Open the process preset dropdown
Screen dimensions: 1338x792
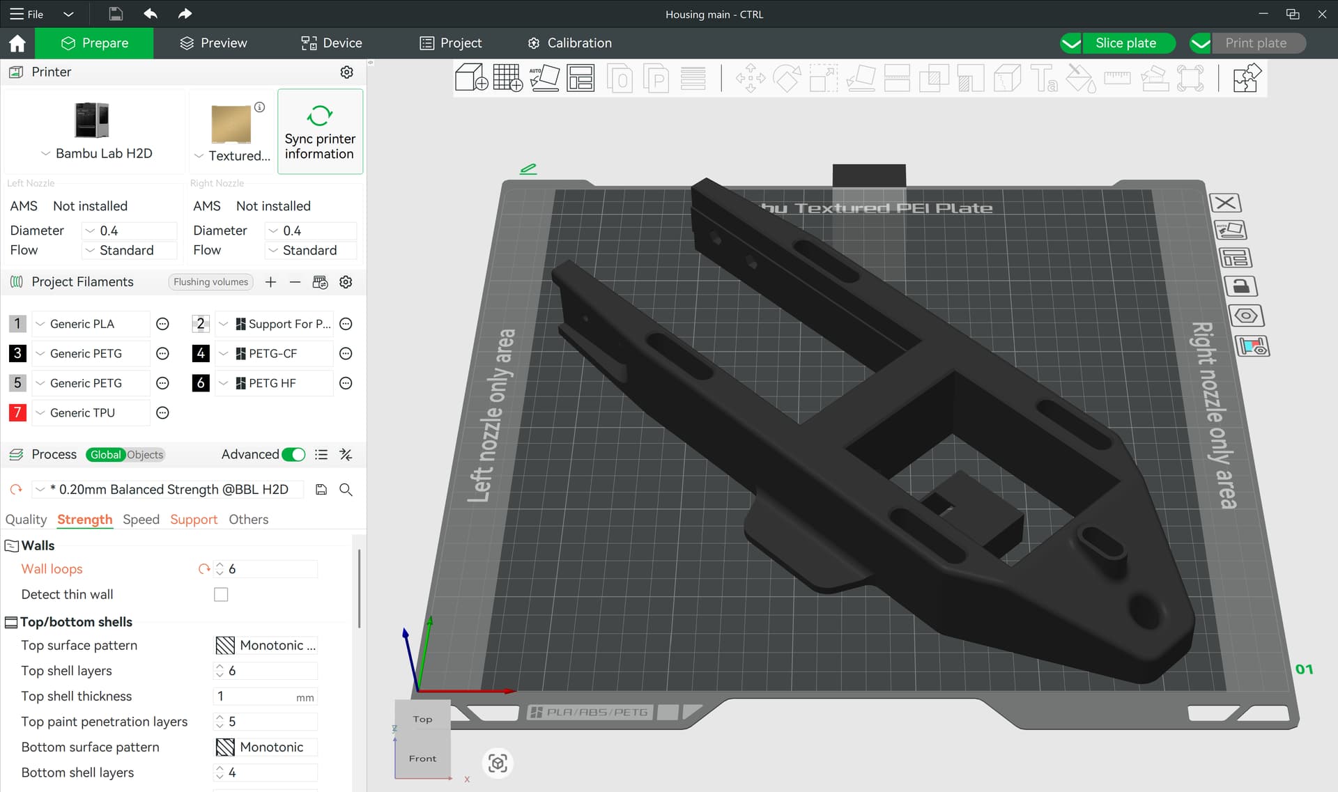click(x=167, y=490)
